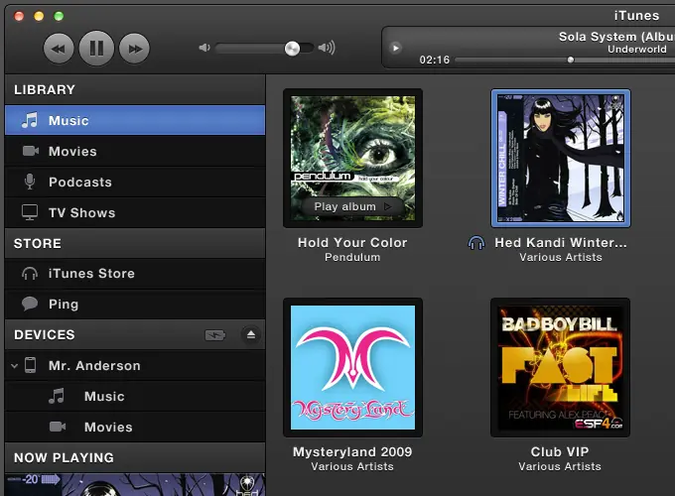Click the high-volume speaker icon
This screenshot has height=496, width=675.
[327, 48]
